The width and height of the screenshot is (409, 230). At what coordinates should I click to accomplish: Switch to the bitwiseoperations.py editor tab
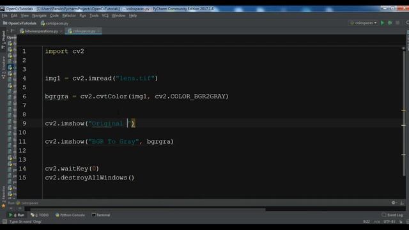(x=42, y=31)
